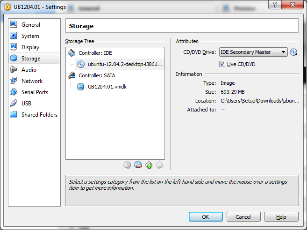Click the disabled Remove Controller icon
The image size is (307, 230).
pos(159,165)
